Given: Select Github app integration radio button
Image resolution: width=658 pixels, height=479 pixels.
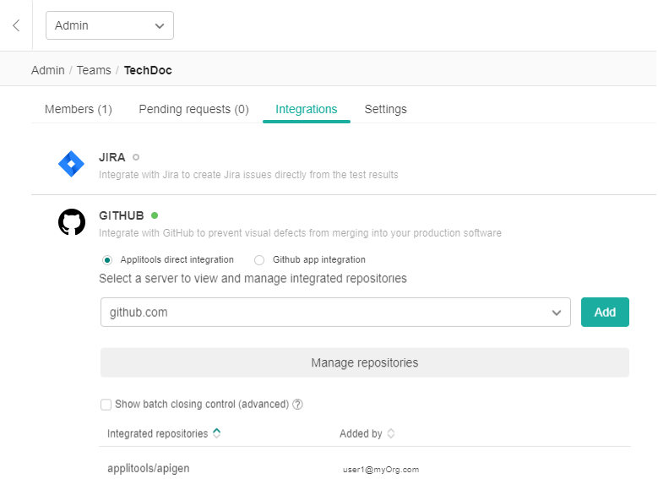Looking at the screenshot, I should (259, 260).
